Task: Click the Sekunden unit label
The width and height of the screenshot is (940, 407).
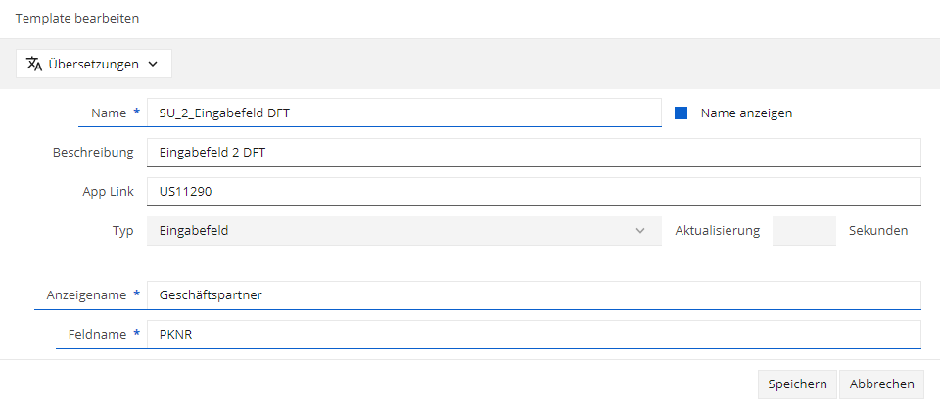Action: (x=878, y=231)
